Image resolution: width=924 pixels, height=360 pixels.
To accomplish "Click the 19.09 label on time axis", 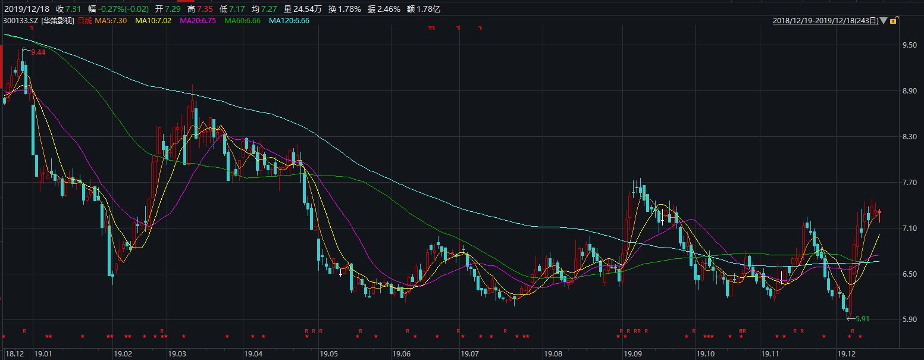I will pyautogui.click(x=632, y=354).
